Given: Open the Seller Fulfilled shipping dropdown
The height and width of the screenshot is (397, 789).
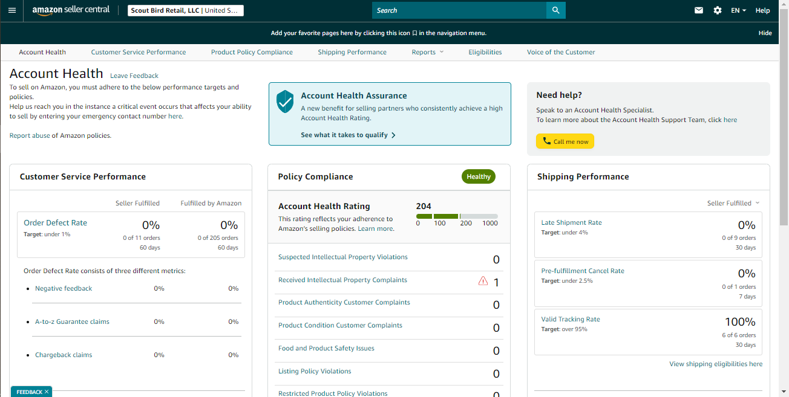Looking at the screenshot, I should [x=733, y=203].
